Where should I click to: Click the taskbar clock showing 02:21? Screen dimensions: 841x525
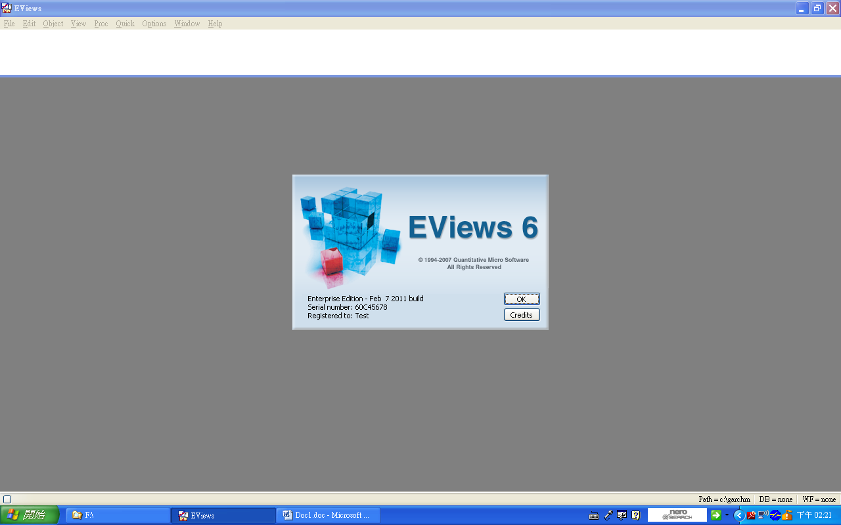click(x=815, y=515)
